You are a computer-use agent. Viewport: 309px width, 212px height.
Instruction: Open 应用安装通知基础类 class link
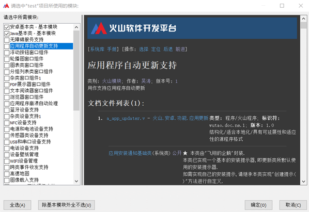pyautogui.click(x=130, y=153)
